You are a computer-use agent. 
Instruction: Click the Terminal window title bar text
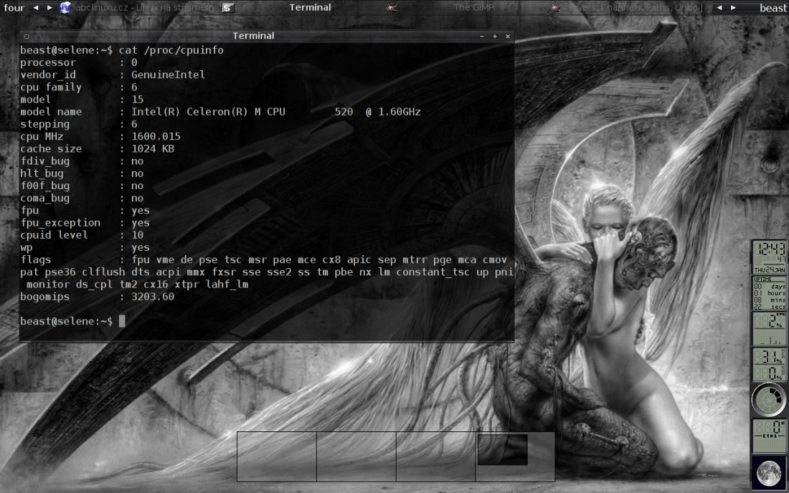pyautogui.click(x=253, y=36)
